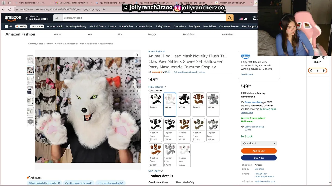Click the browser address bar URL
The height and width of the screenshot is (186, 332).
pyautogui.click(x=64, y=9)
